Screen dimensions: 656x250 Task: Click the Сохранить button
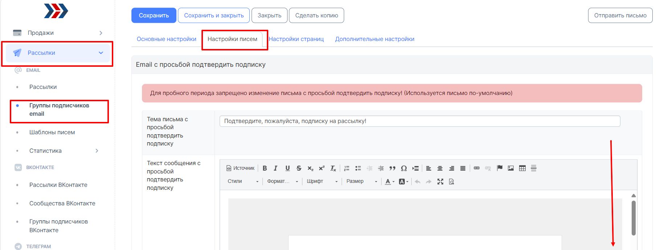[154, 15]
